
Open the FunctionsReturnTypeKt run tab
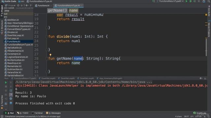tap(24, 78)
